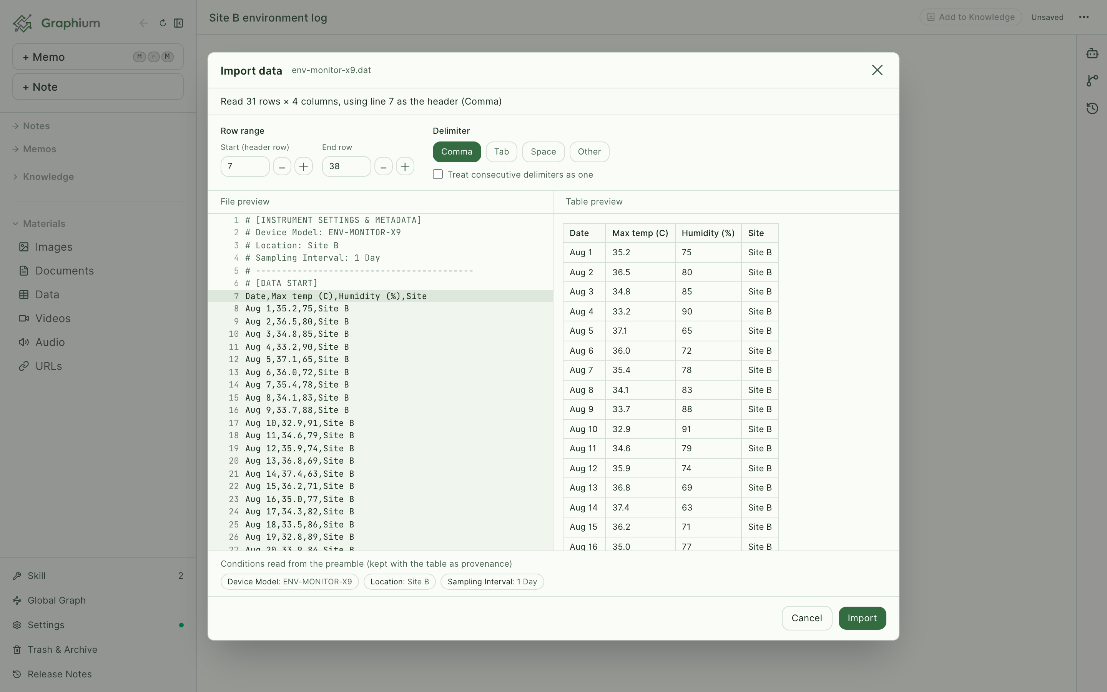The image size is (1107, 692).
Task: Open the Release Notes icon
Action: 17,675
